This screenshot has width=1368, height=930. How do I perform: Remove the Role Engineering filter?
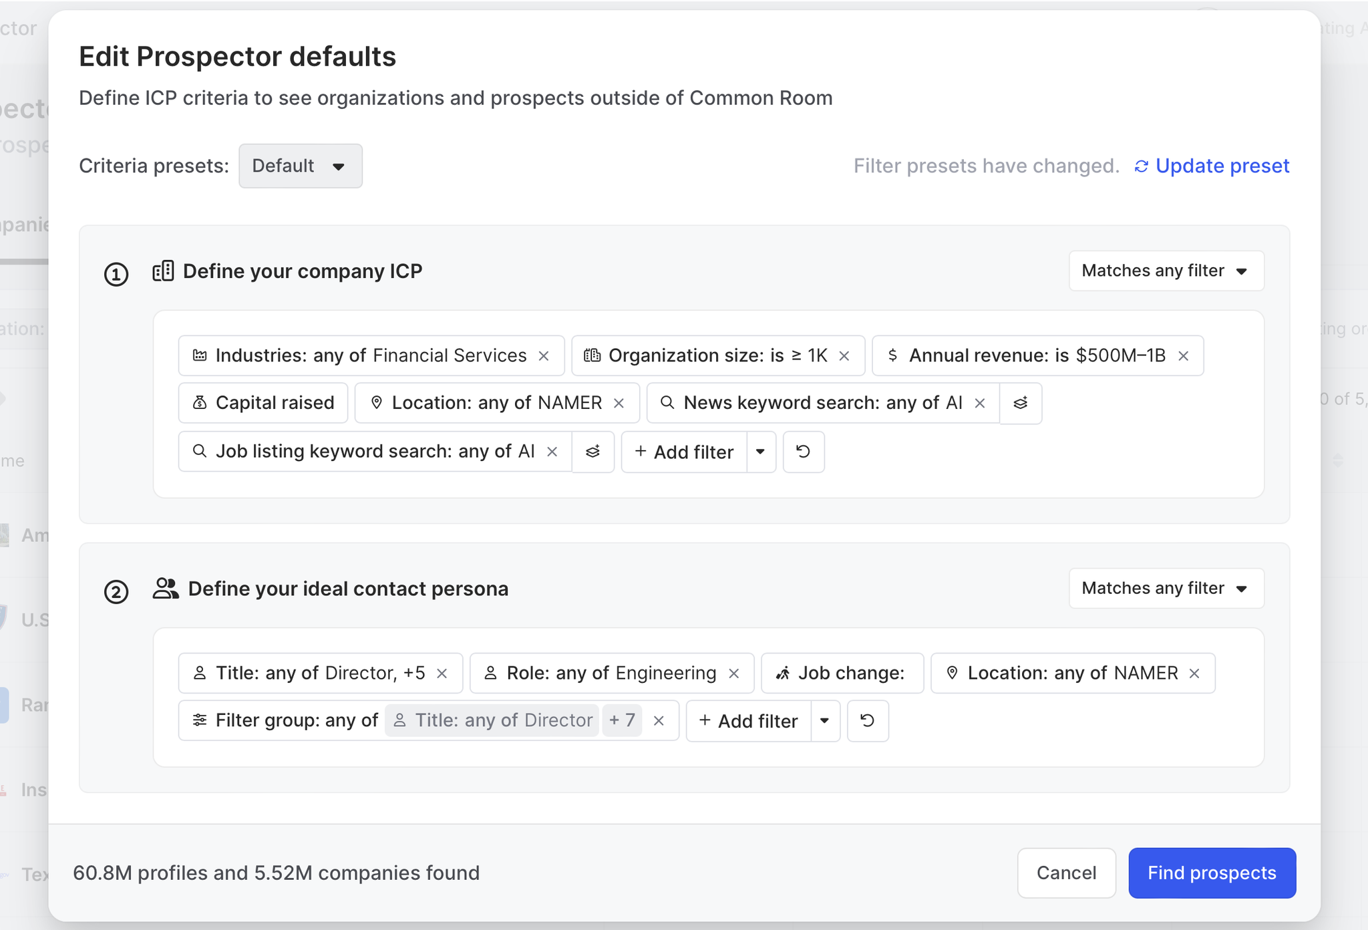click(734, 673)
